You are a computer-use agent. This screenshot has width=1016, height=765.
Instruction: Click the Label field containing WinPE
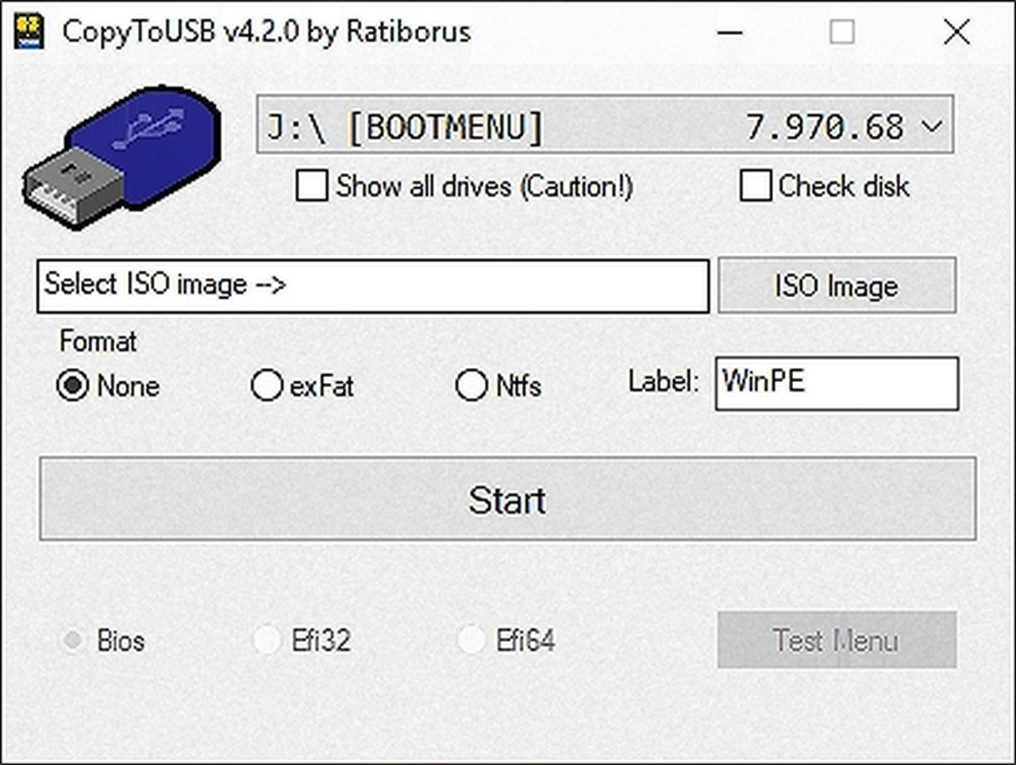pos(837,383)
